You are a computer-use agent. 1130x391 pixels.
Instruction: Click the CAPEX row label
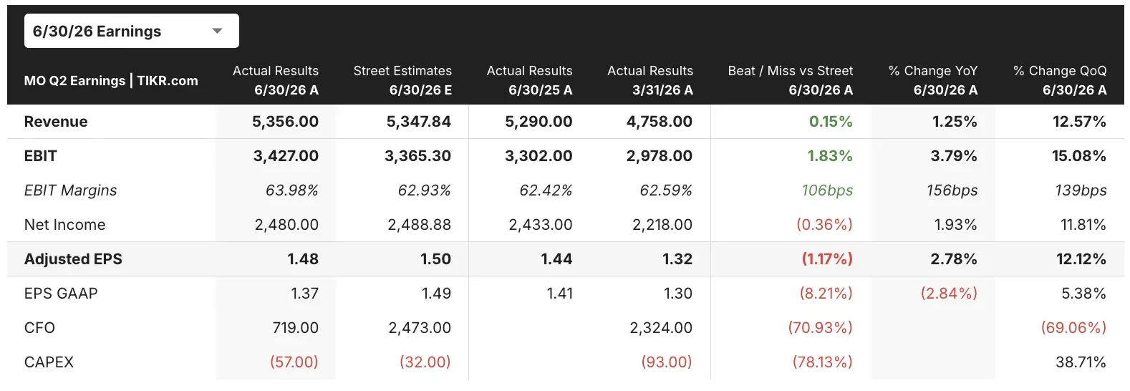coord(49,362)
